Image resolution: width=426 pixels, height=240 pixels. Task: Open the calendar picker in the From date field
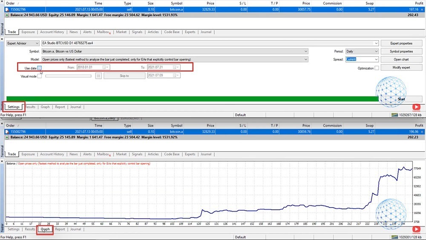click(x=107, y=67)
